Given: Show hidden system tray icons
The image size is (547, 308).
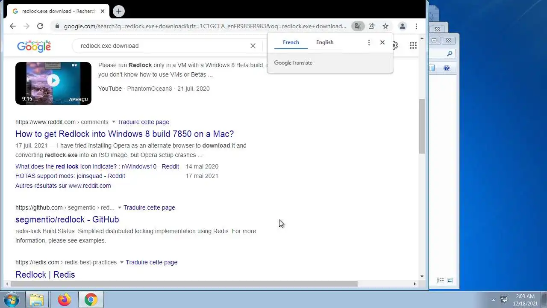Looking at the screenshot, I should point(493,300).
